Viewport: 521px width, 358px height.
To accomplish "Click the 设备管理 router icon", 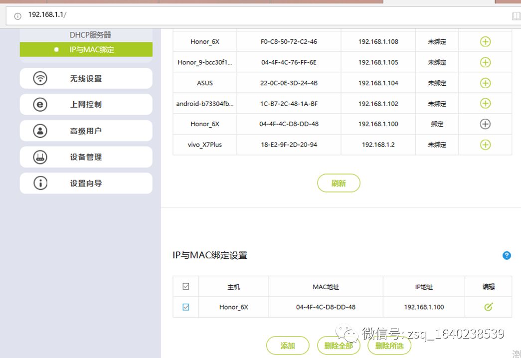I will click(x=40, y=157).
